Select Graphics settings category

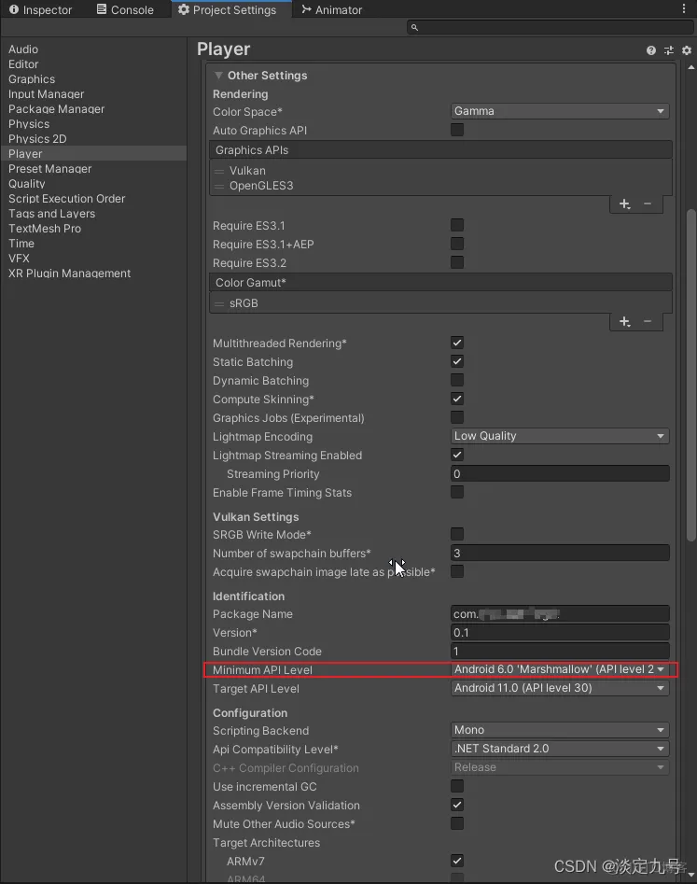32,79
